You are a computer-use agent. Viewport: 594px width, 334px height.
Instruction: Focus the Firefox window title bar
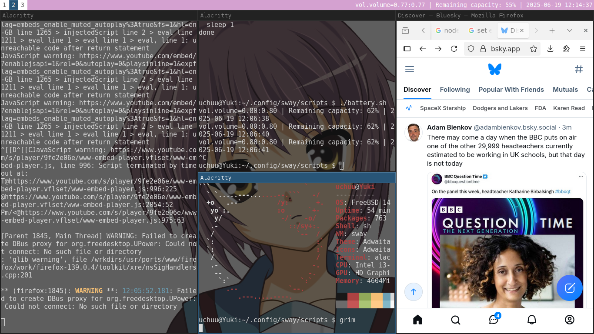(495, 15)
